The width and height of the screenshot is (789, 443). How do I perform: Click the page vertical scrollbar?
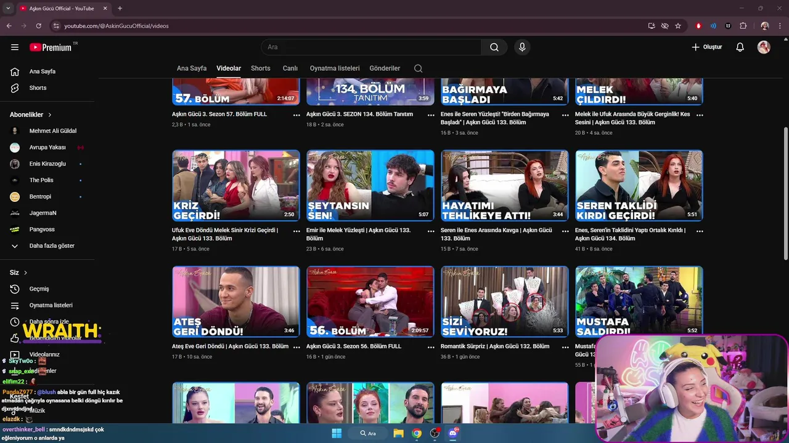coord(785,194)
